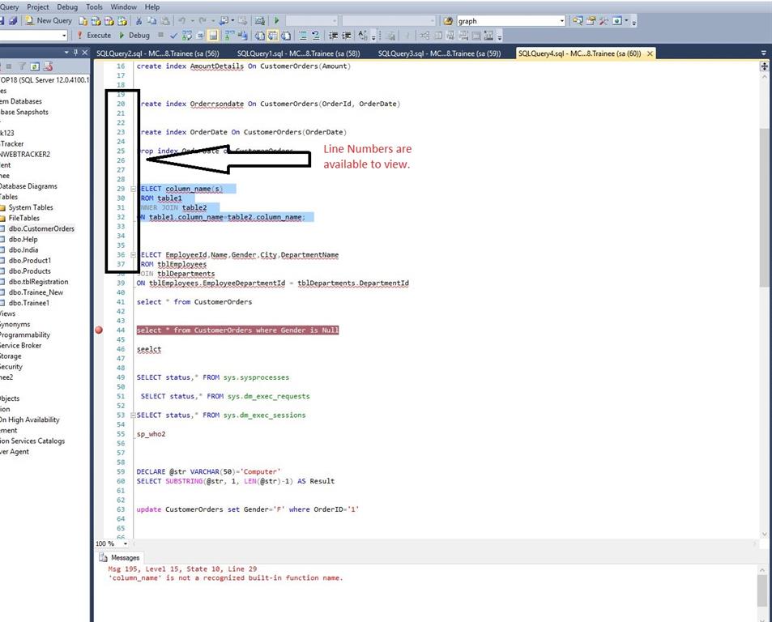This screenshot has height=622, width=772.
Task: Close the SQLQuery4.sql tab
Action: tap(650, 53)
